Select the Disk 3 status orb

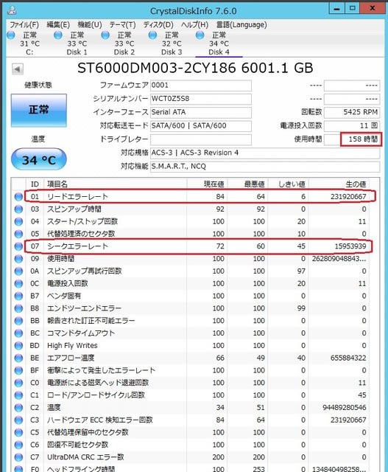152,35
